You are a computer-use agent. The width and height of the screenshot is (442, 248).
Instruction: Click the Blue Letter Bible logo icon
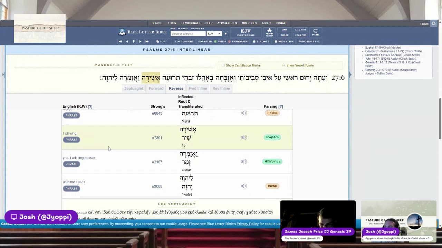(122, 32)
